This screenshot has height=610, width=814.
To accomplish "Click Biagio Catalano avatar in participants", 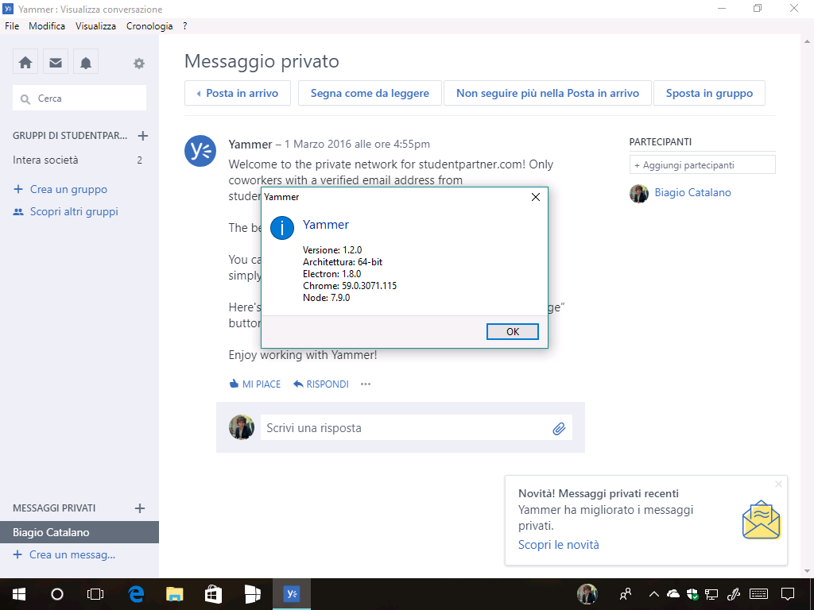I will (x=639, y=194).
